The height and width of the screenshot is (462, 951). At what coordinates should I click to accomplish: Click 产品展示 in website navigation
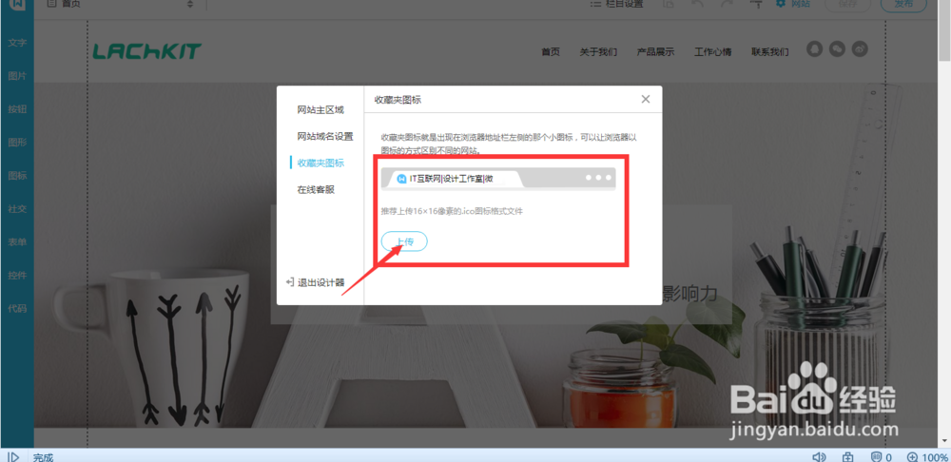(x=655, y=52)
